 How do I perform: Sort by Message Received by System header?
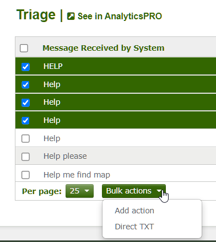click(x=104, y=48)
